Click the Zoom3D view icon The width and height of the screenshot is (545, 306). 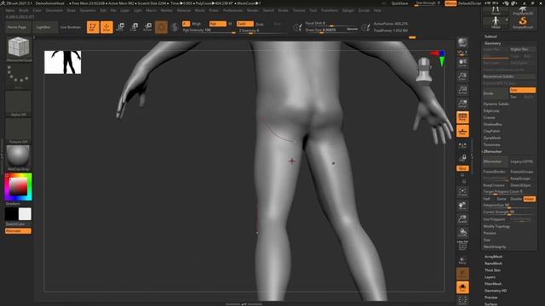point(462,219)
